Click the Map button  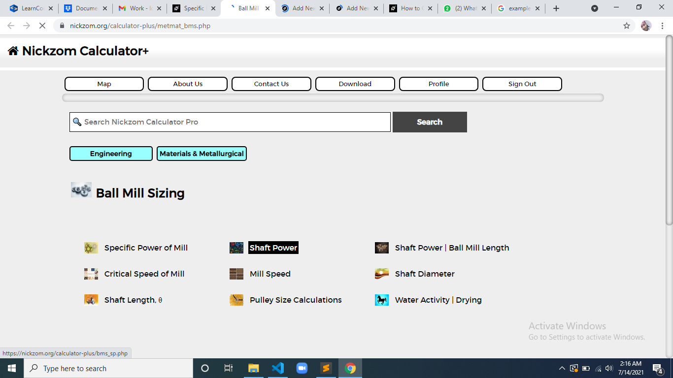104,84
